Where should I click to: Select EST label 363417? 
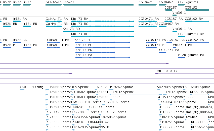pyautogui.click(x=101, y=87)
